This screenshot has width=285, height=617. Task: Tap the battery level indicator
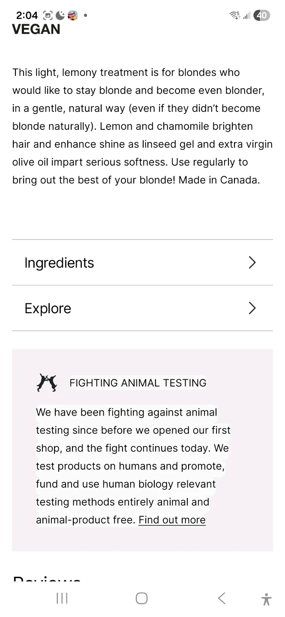pyautogui.click(x=261, y=15)
